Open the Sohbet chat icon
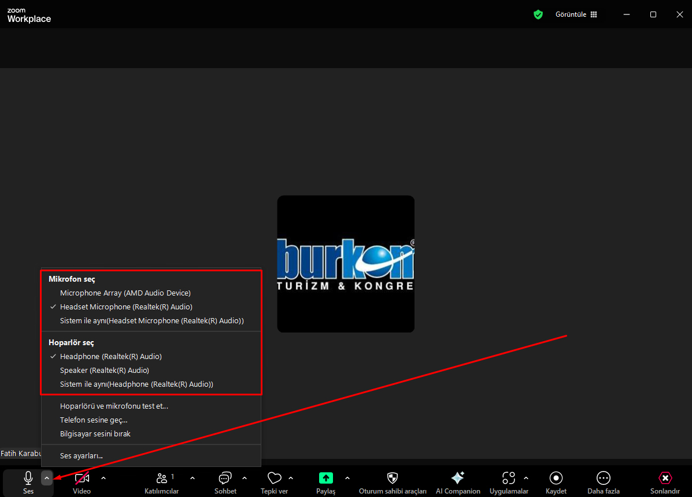This screenshot has width=692, height=497. point(225,479)
